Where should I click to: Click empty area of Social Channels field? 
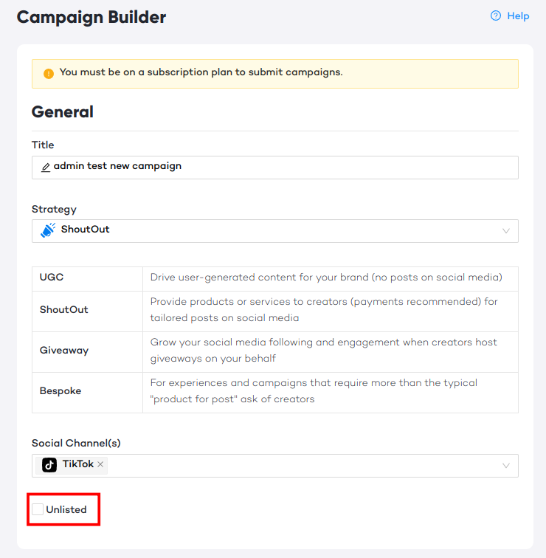coord(303,466)
